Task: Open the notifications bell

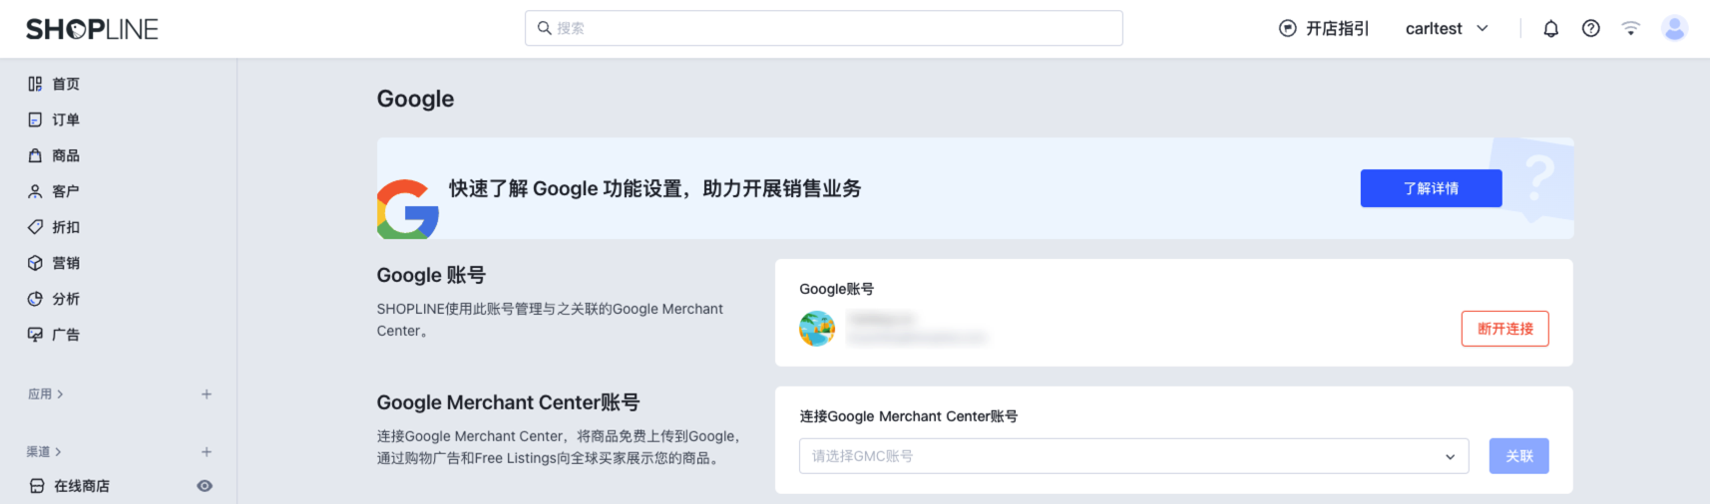Action: point(1550,29)
